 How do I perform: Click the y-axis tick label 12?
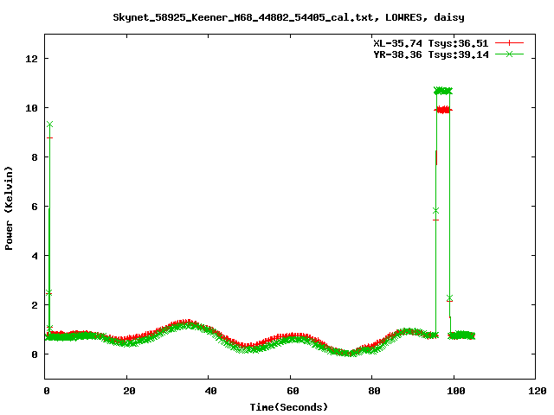pos(31,58)
